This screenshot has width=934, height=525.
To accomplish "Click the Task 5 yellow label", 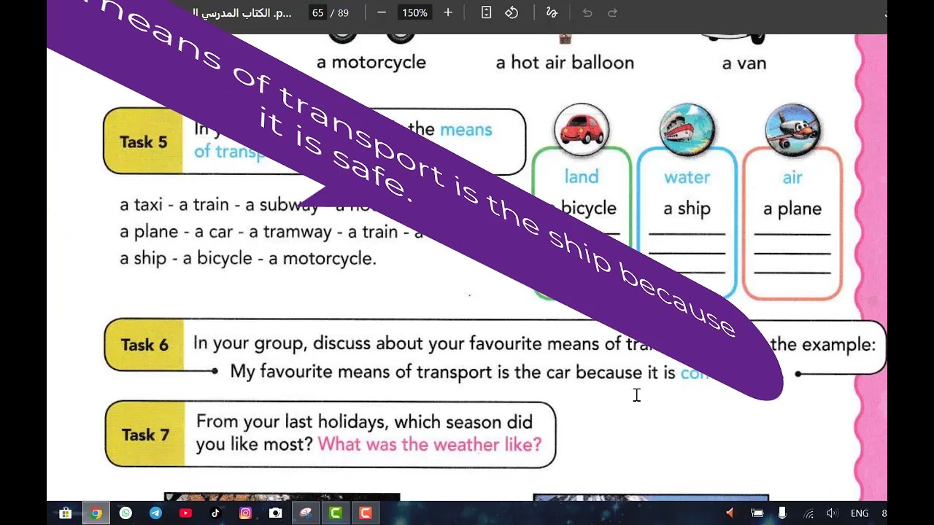I will click(x=143, y=141).
